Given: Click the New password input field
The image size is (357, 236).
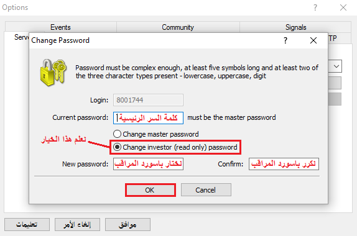Looking at the screenshot, I should pos(148,164).
